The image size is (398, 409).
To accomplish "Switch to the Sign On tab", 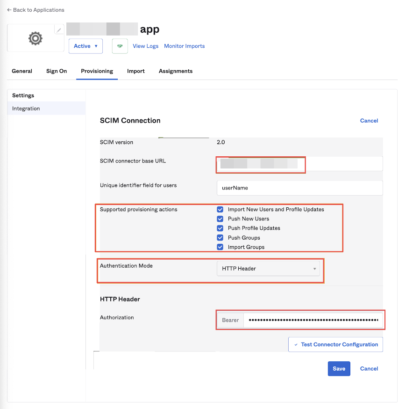I will [57, 71].
